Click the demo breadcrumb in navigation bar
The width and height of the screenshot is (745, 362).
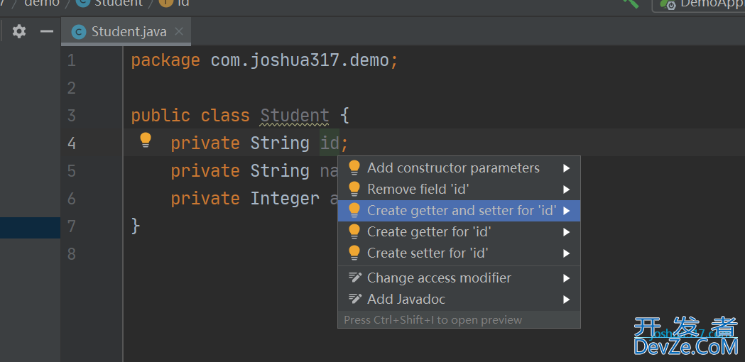(x=42, y=3)
